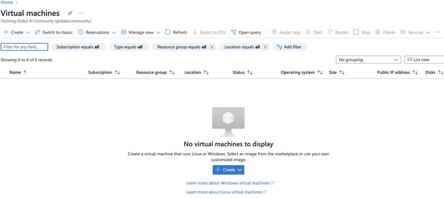Viewport: 444px width, 199px height.
Task: Click Switch to classic
Action: coord(54,33)
